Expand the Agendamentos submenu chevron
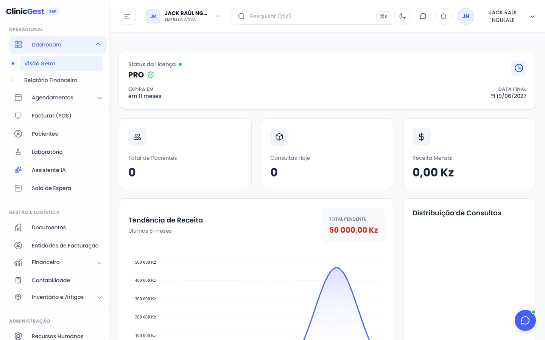This screenshot has width=545, height=340. coord(100,98)
